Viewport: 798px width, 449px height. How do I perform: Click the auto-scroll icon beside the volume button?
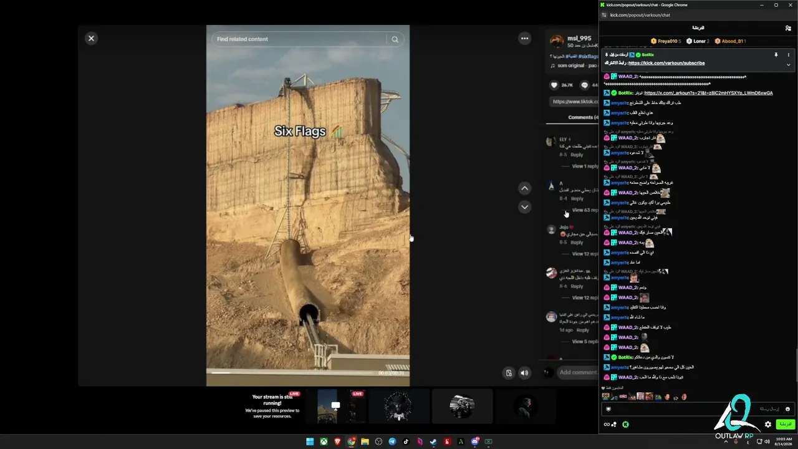pos(509,373)
